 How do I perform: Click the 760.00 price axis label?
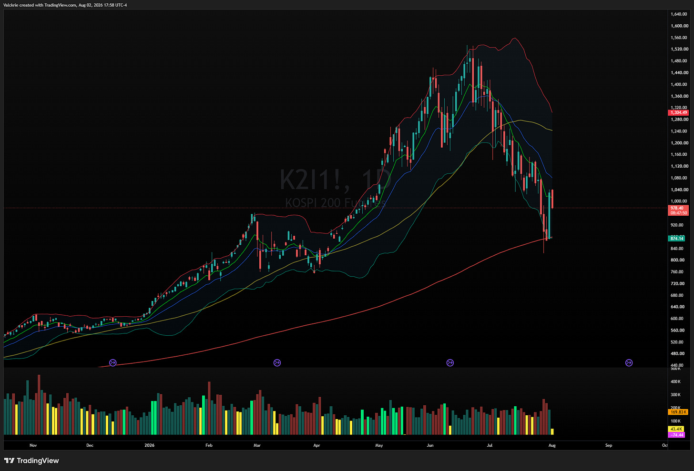pyautogui.click(x=677, y=272)
